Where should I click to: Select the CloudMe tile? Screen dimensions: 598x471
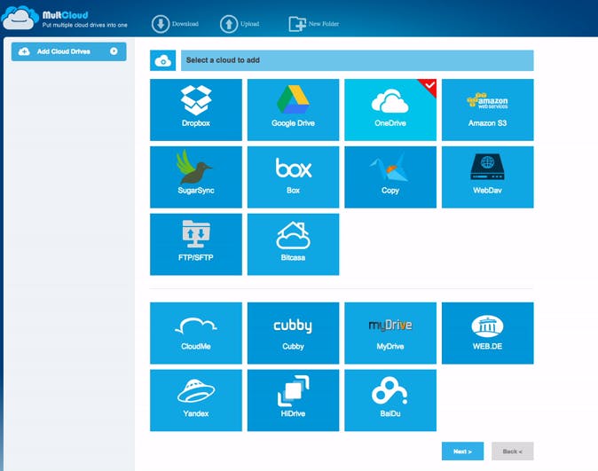pyautogui.click(x=196, y=333)
